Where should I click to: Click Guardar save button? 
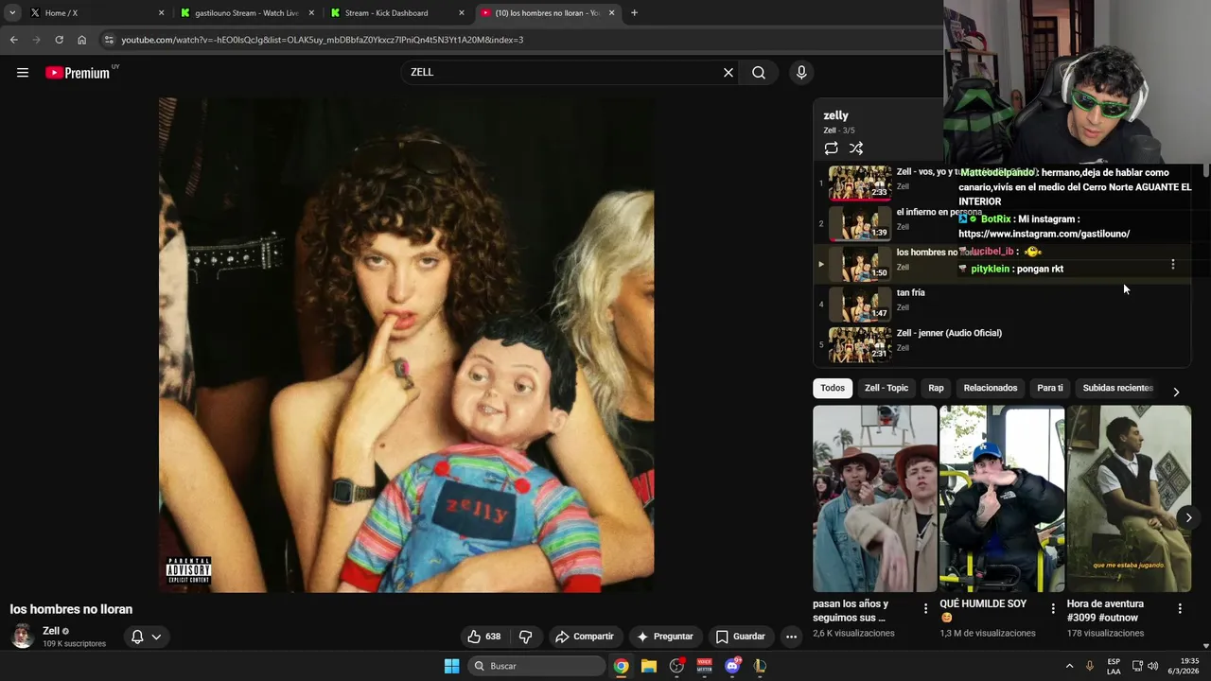741,637
